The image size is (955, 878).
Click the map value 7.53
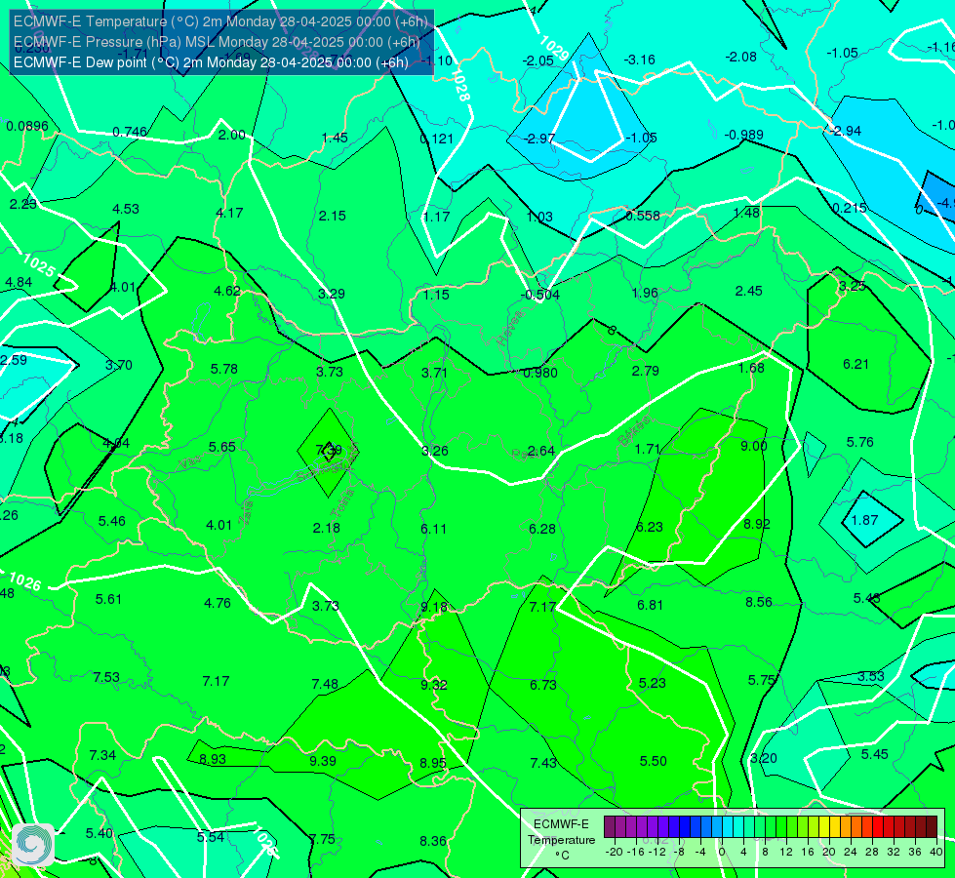tap(106, 678)
